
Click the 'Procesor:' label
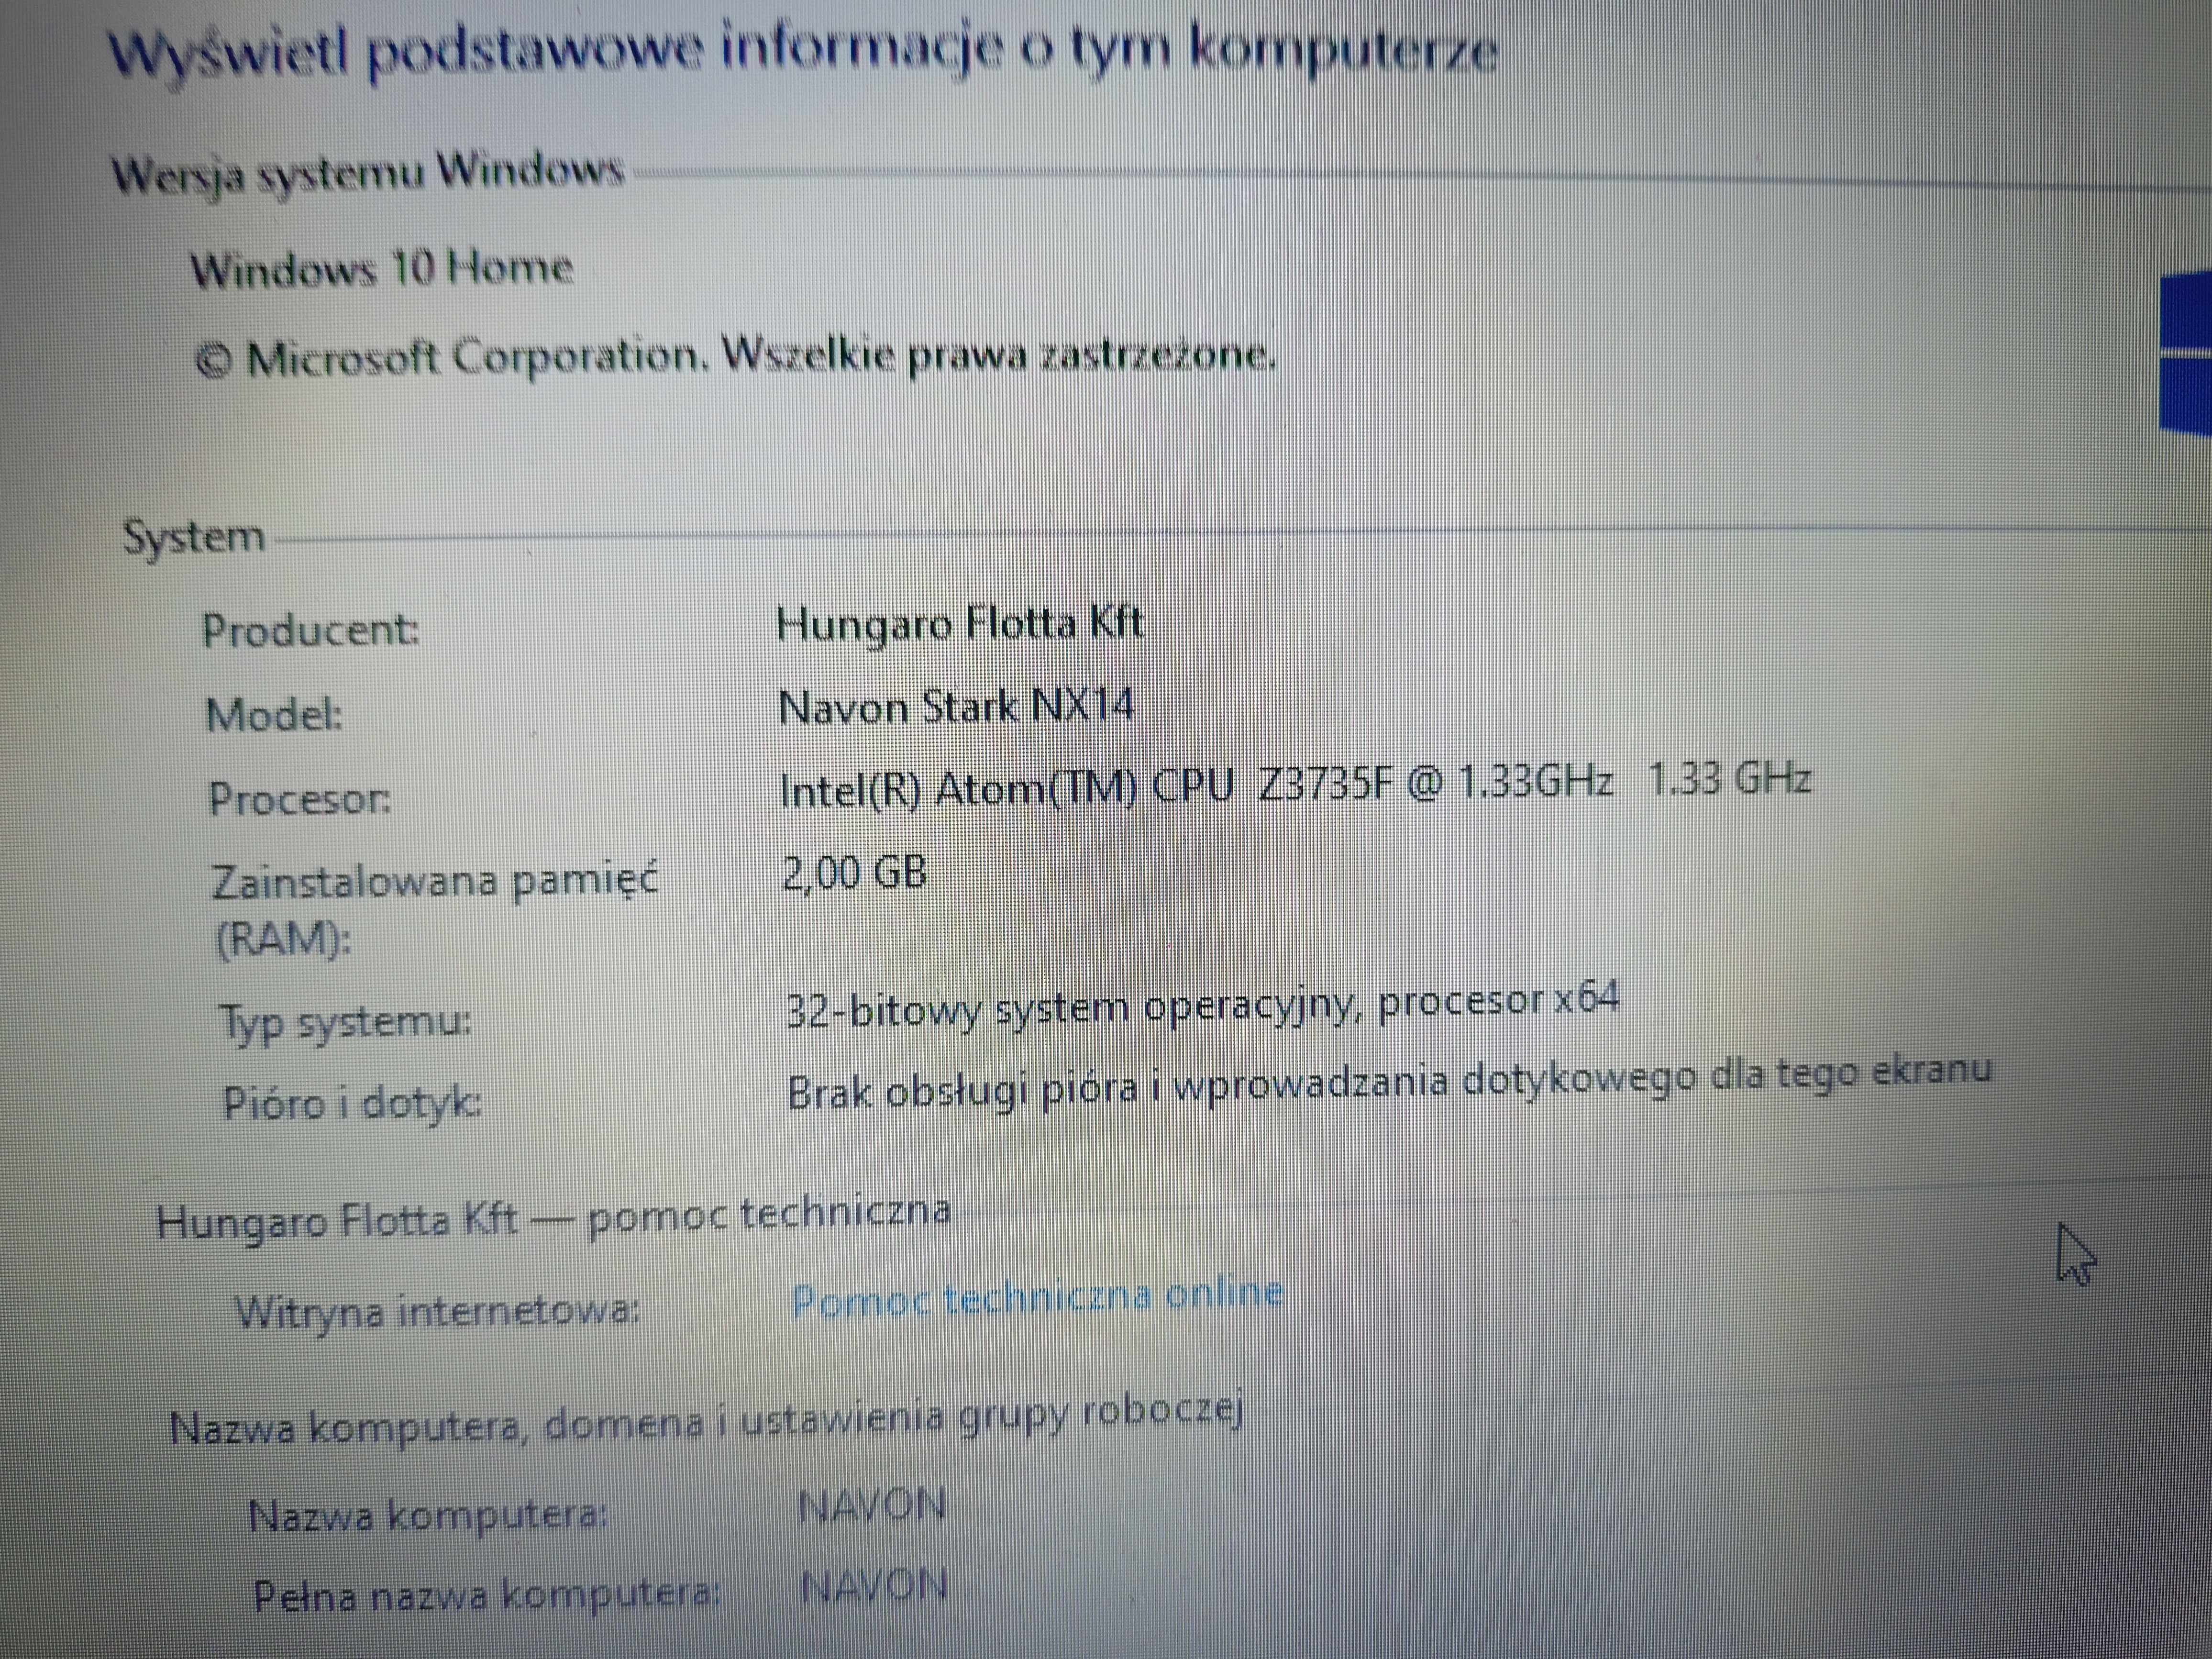pyautogui.click(x=300, y=799)
